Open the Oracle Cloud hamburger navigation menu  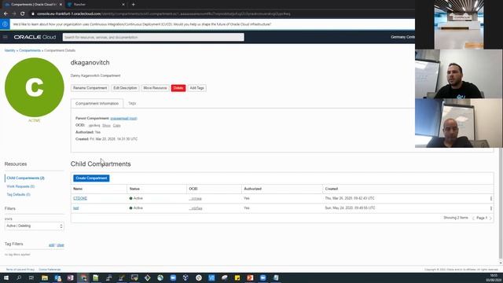pos(6,37)
